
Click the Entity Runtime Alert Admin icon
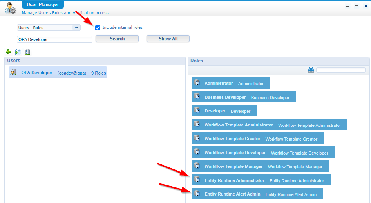(x=197, y=194)
